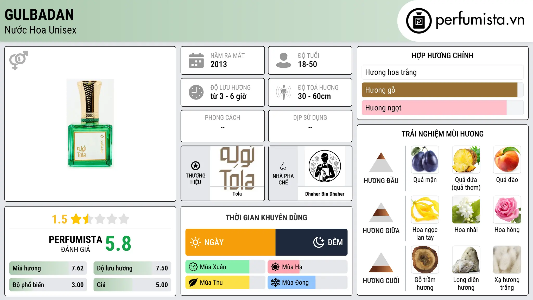This screenshot has width=533, height=300.
Task: Click the Trải nghiệm mùi hương heading
Action: pos(442,134)
